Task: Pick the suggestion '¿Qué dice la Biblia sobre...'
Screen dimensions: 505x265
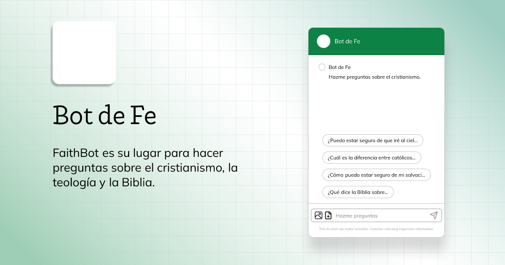Action: [358, 192]
